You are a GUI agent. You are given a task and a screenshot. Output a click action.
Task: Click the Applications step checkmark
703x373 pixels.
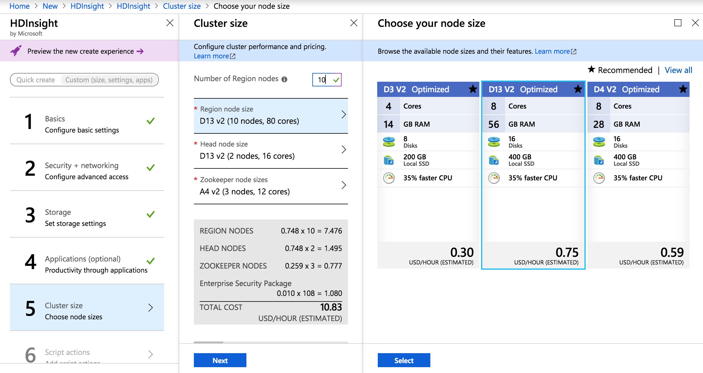pyautogui.click(x=151, y=261)
